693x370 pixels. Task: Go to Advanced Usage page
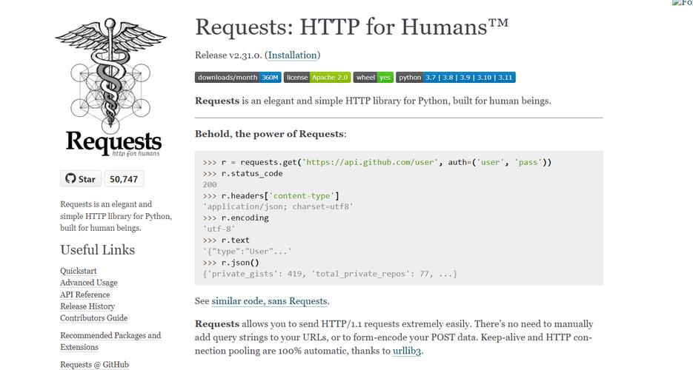pyautogui.click(x=88, y=283)
